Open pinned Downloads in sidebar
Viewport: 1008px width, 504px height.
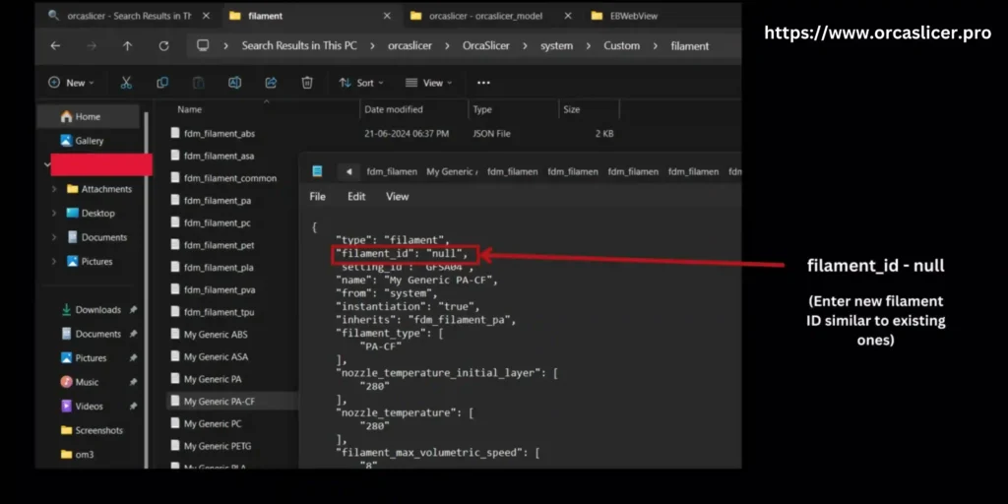(98, 309)
